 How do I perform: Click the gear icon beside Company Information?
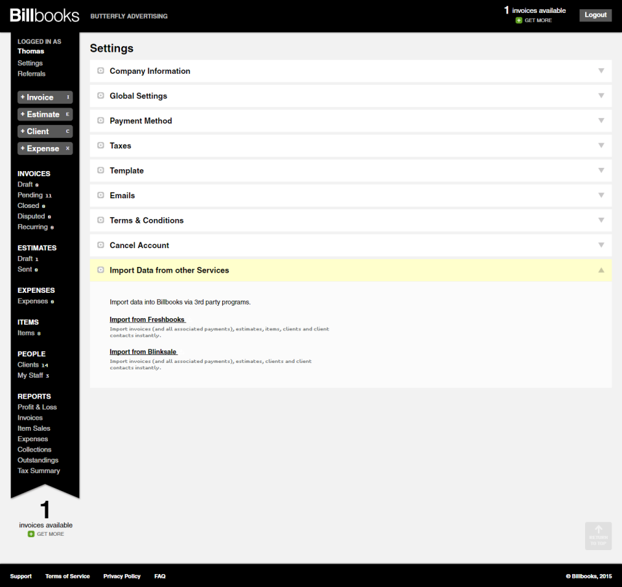tap(100, 71)
